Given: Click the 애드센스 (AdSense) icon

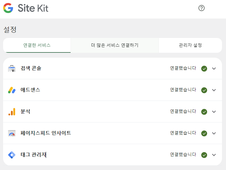Looking at the screenshot, I should 12,90.
